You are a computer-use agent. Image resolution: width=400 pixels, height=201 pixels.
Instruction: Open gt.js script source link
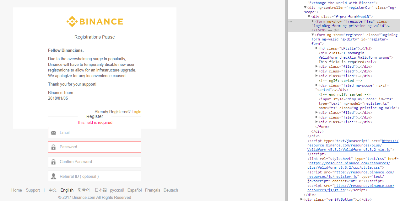351,188
